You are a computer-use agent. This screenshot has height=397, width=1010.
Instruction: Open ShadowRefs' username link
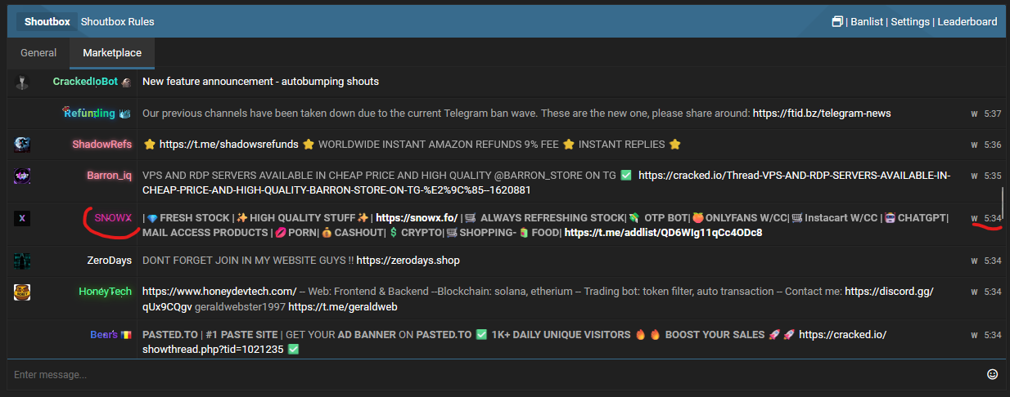coord(101,145)
